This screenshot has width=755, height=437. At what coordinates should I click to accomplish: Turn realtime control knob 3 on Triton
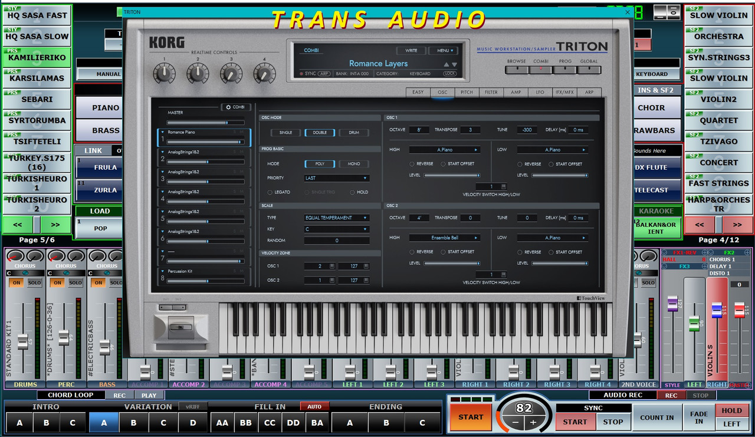pos(231,74)
